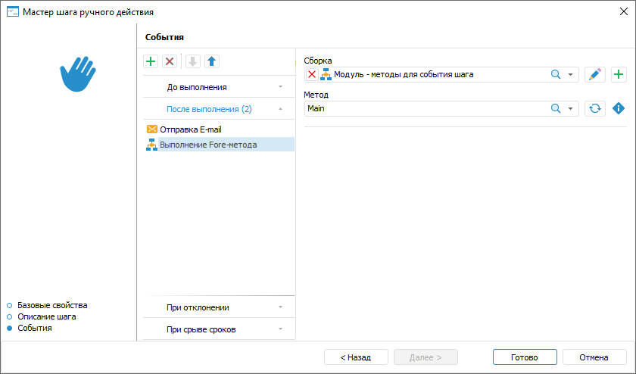Expand the До выполнения section

pos(218,87)
